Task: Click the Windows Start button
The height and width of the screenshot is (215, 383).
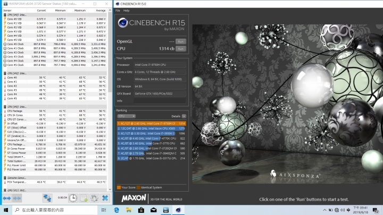Action: [x=5, y=210]
